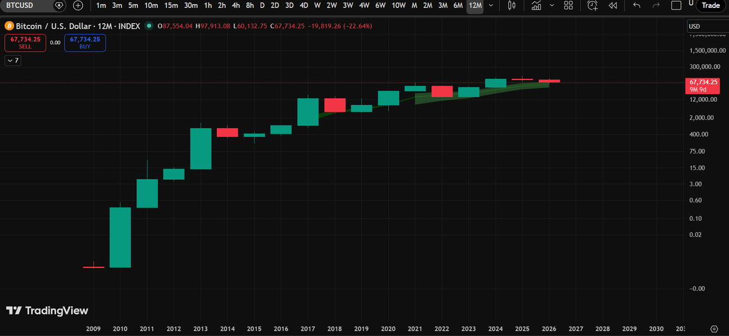Switch to daily D interval
This screenshot has height=336, width=729.
[262, 5]
